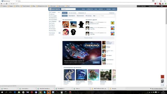Screen dimensions: 167x94
Task: Open the sunflower game icon in friends activity
Action: (112, 23)
